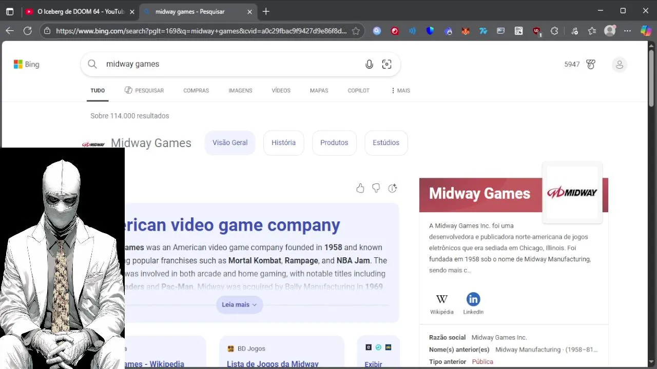Click the 'Razão social' label

447,337
